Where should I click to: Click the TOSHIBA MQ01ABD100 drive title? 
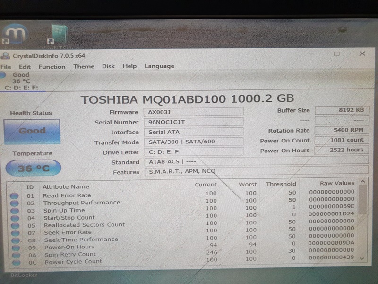pyautogui.click(x=187, y=99)
